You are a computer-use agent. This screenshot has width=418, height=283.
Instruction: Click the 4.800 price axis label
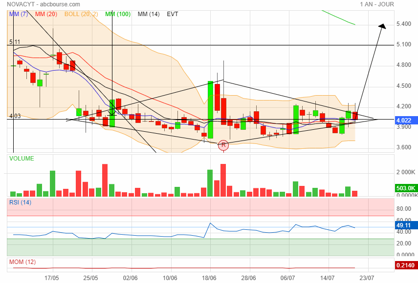[404, 65]
